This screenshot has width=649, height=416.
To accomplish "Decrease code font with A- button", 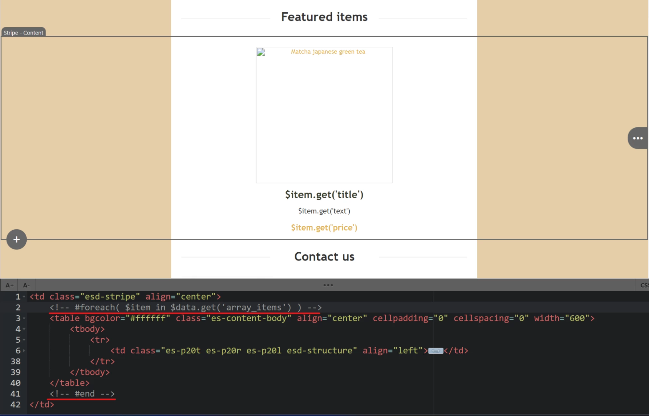I will pos(26,285).
